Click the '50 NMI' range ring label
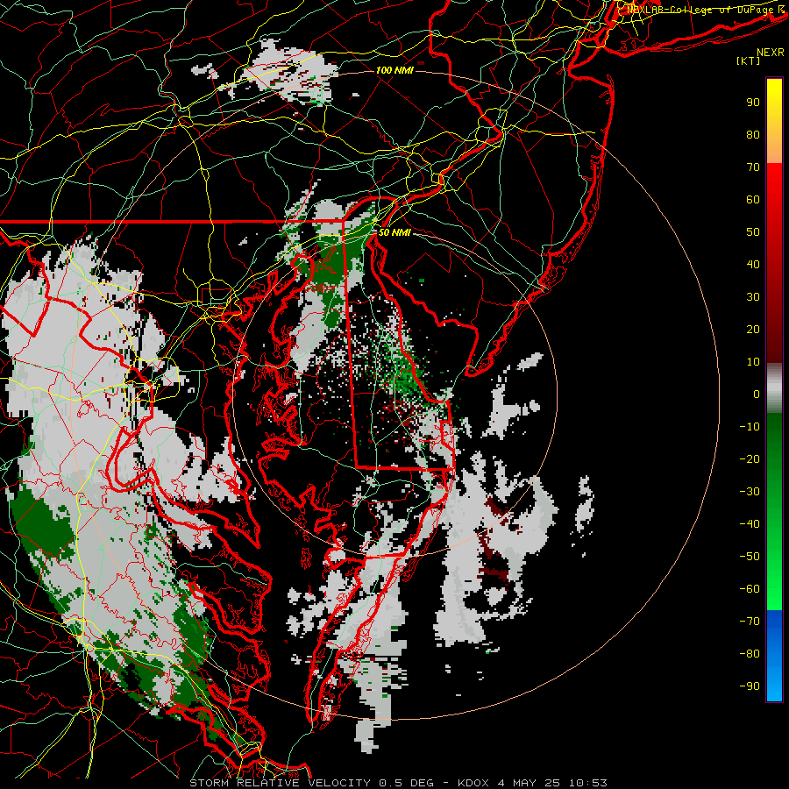The width and height of the screenshot is (789, 789). [394, 232]
